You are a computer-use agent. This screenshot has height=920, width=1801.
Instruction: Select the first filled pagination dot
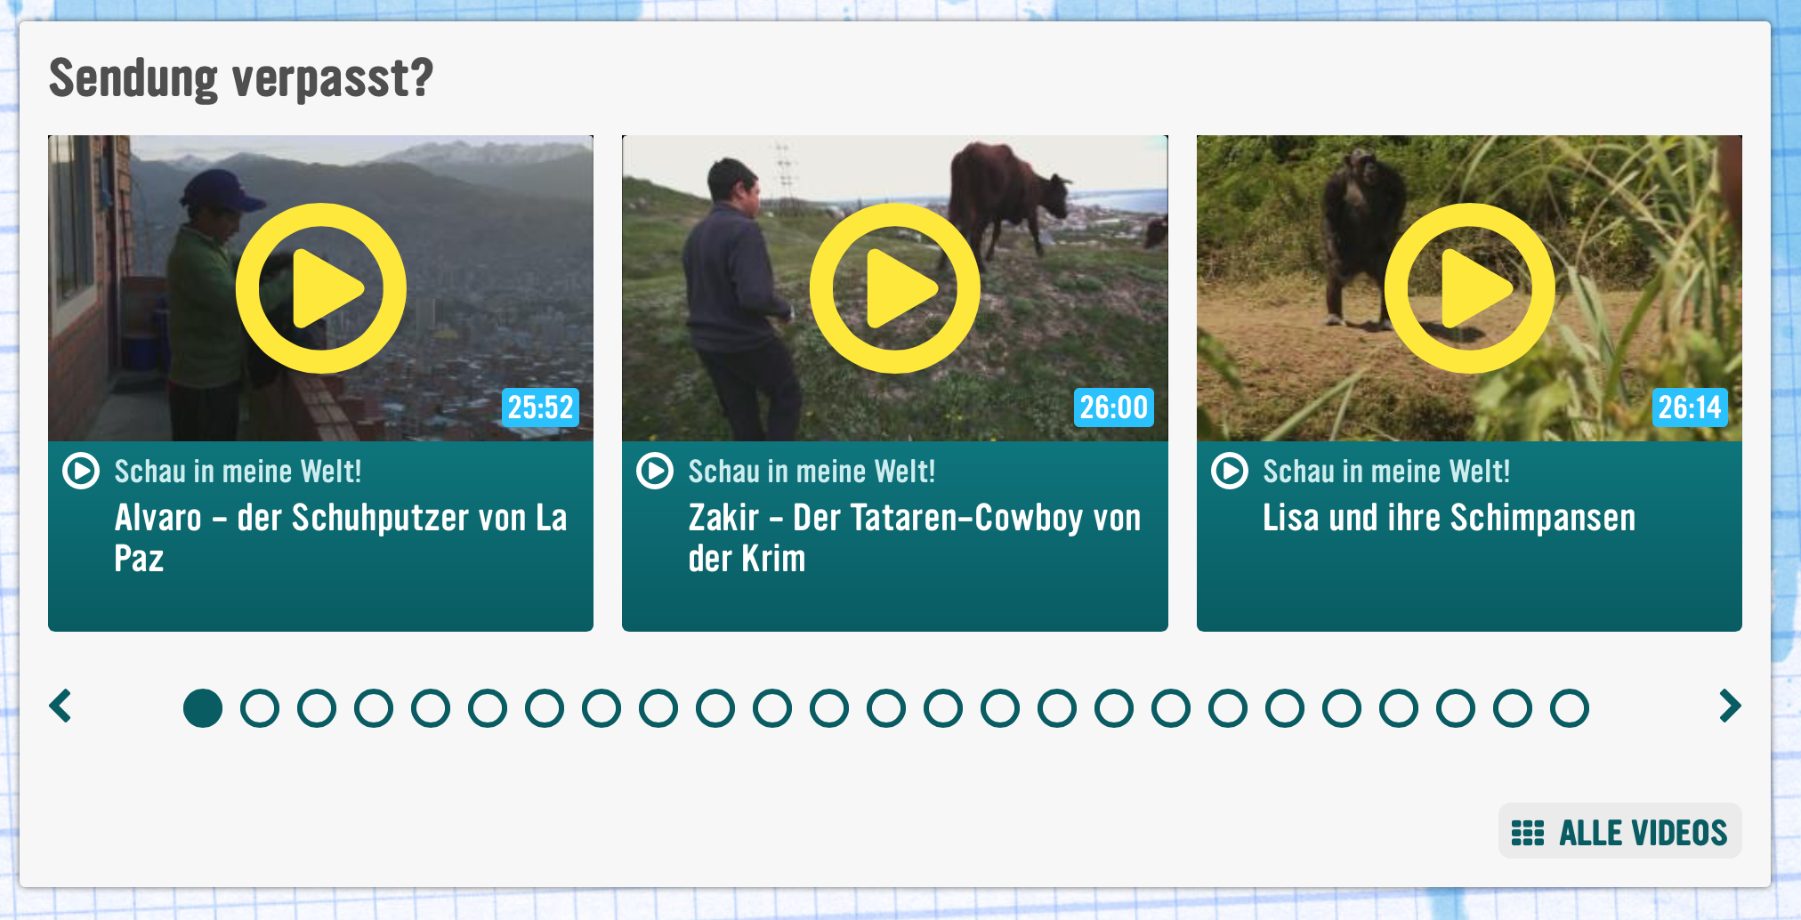coord(203,708)
